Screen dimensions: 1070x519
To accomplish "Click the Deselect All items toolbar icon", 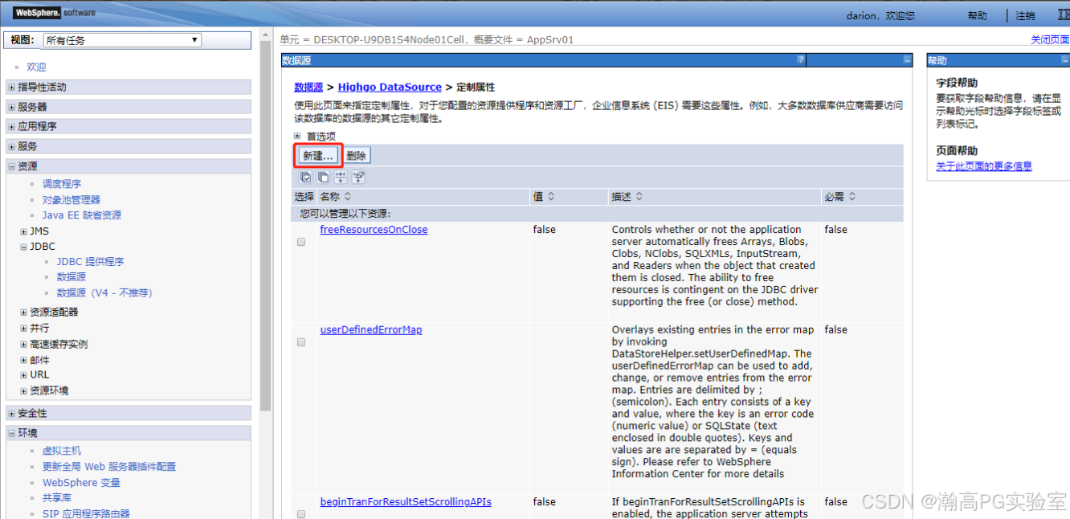I will click(324, 178).
